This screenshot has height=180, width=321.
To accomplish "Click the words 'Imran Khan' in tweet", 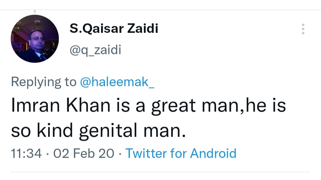I will (61, 106).
